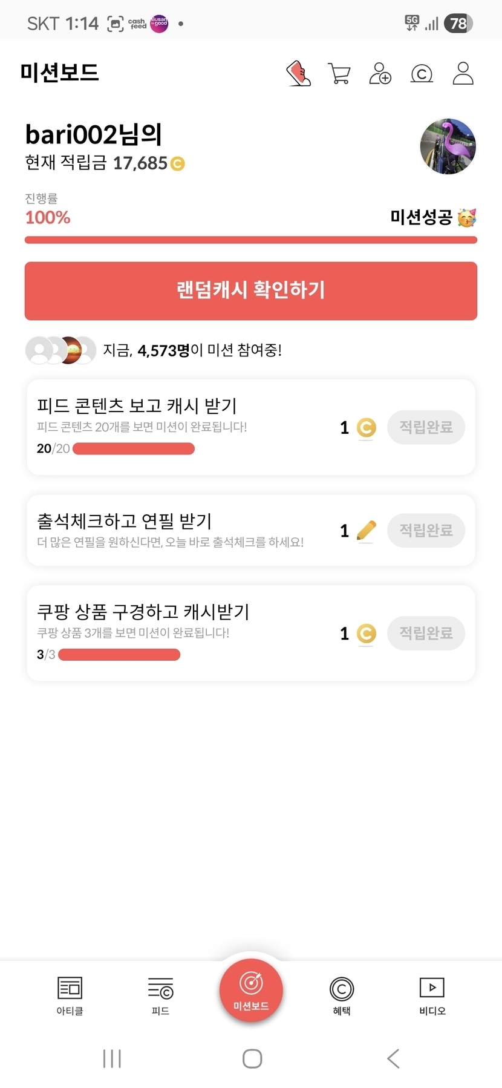Open the my profile icon

[x=463, y=74]
